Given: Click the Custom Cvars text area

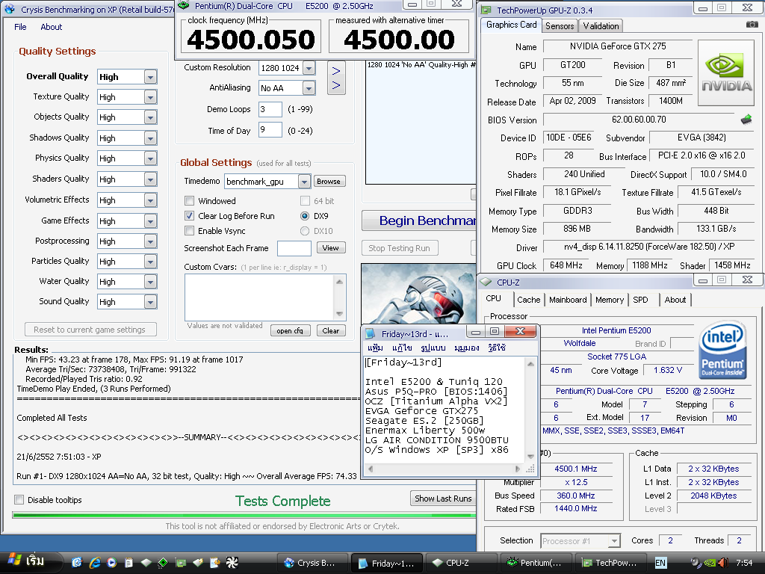Looking at the screenshot, I should [x=259, y=297].
